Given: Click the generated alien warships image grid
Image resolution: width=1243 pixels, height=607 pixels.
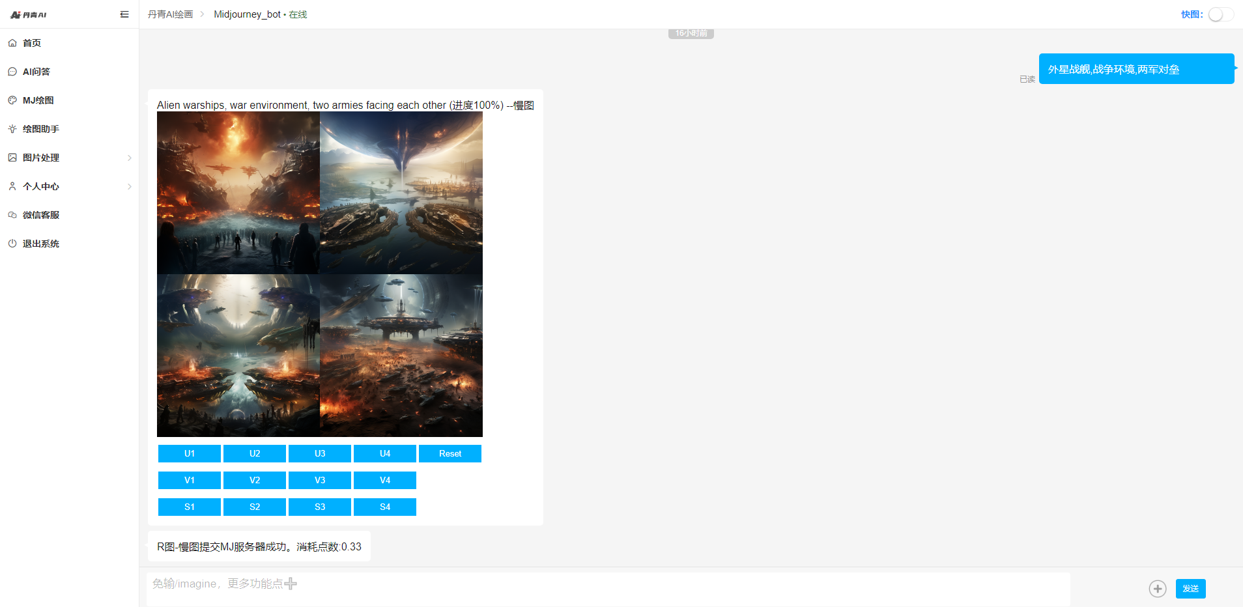Looking at the screenshot, I should [x=319, y=274].
